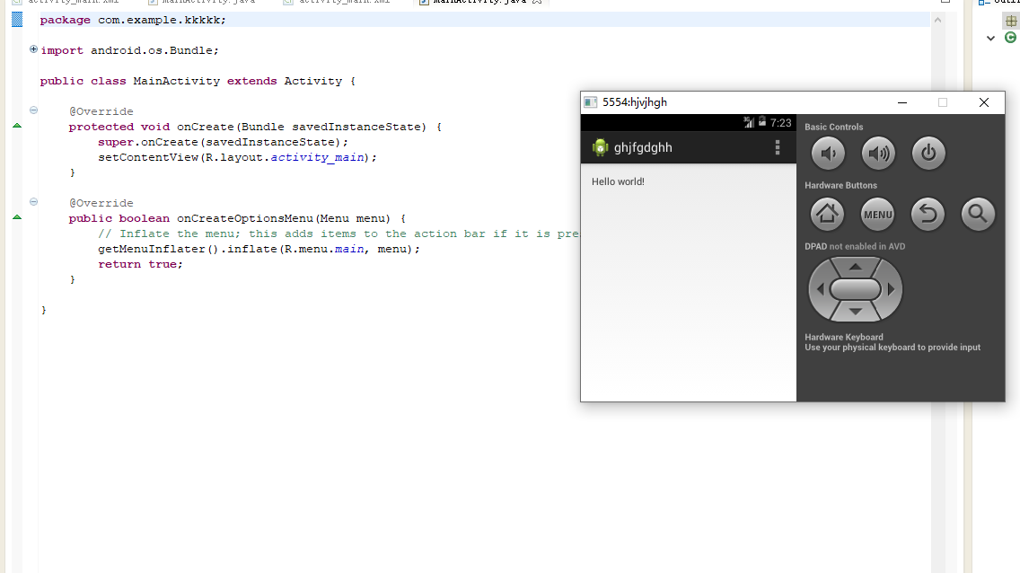The width and height of the screenshot is (1020, 573).
Task: Click the Home hardware button in emulator
Action: click(828, 214)
